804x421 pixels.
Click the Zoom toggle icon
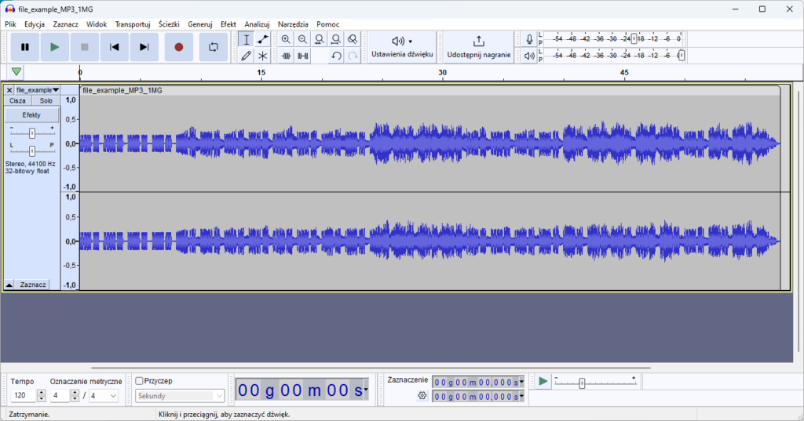353,39
